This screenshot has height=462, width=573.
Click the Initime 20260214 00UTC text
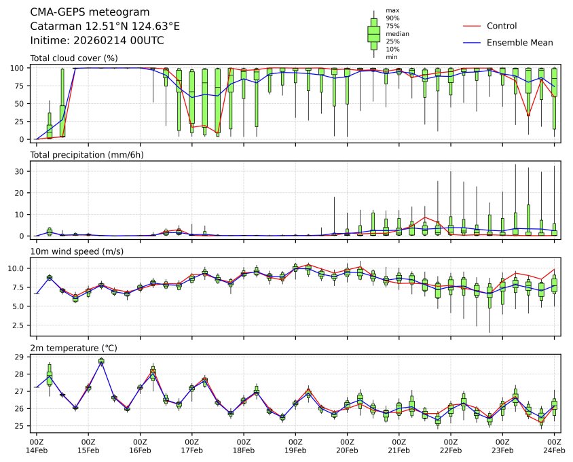(x=97, y=41)
